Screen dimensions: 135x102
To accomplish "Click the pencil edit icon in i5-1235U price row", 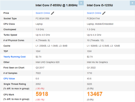I will click(x=104, y=13).
